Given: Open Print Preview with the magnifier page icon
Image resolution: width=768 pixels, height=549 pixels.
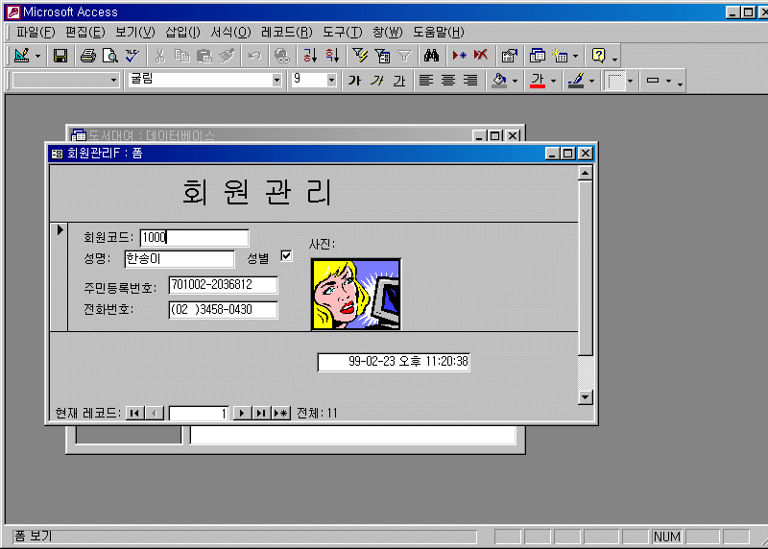Looking at the screenshot, I should [110, 56].
